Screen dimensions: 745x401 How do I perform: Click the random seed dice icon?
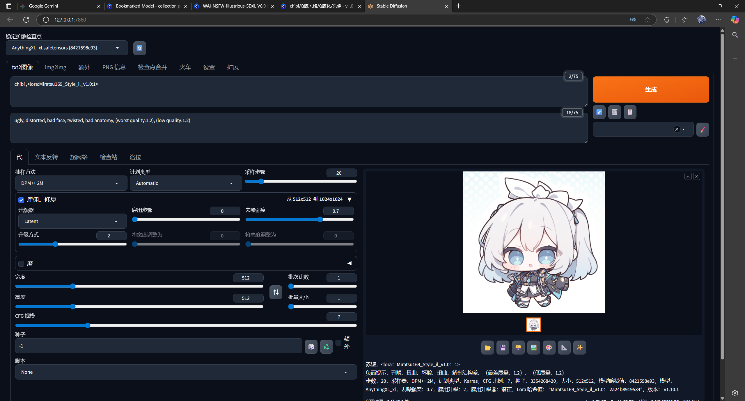311,346
